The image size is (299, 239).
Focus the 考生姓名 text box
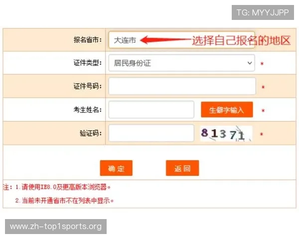[151, 110]
